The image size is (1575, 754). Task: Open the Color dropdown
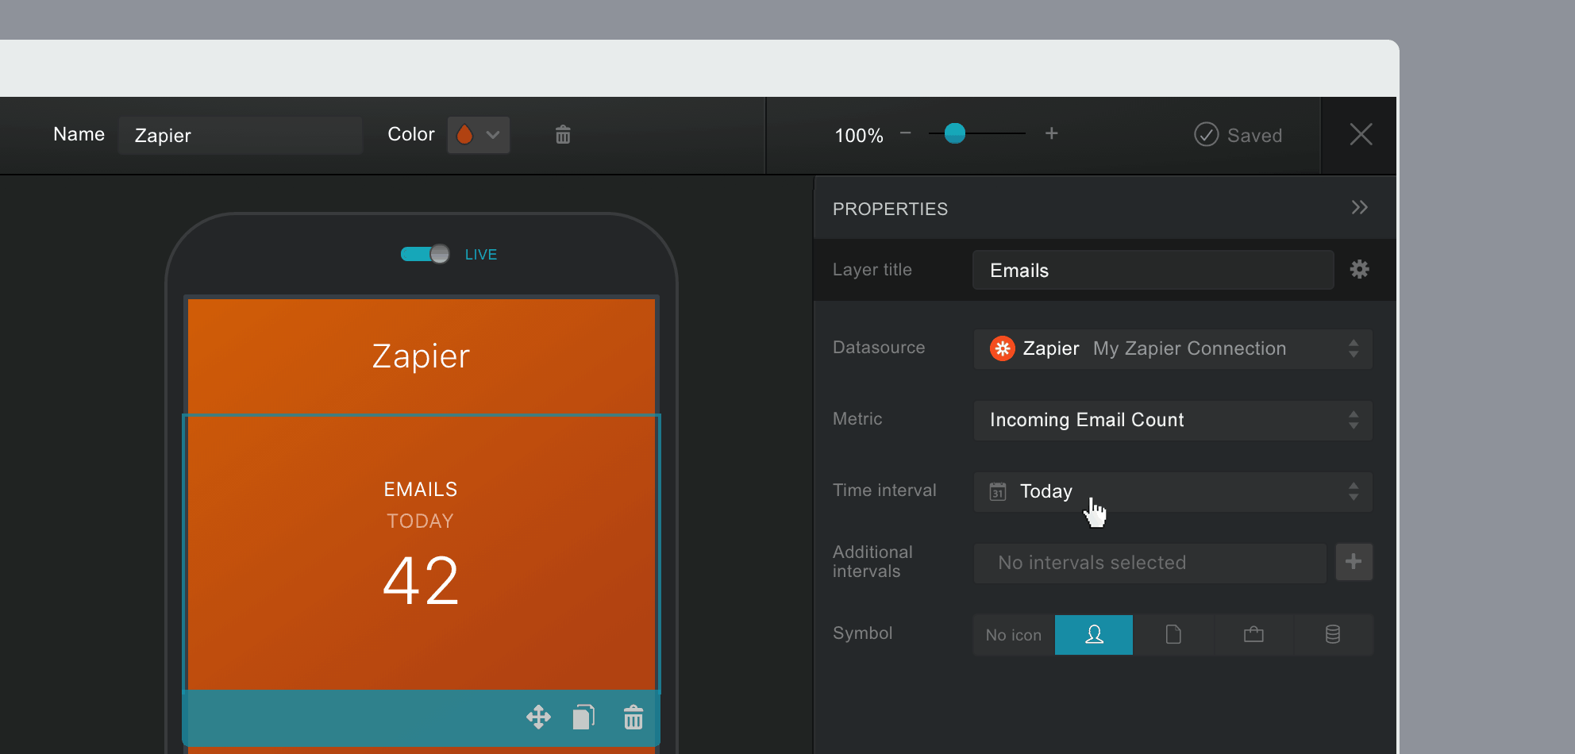(x=479, y=135)
